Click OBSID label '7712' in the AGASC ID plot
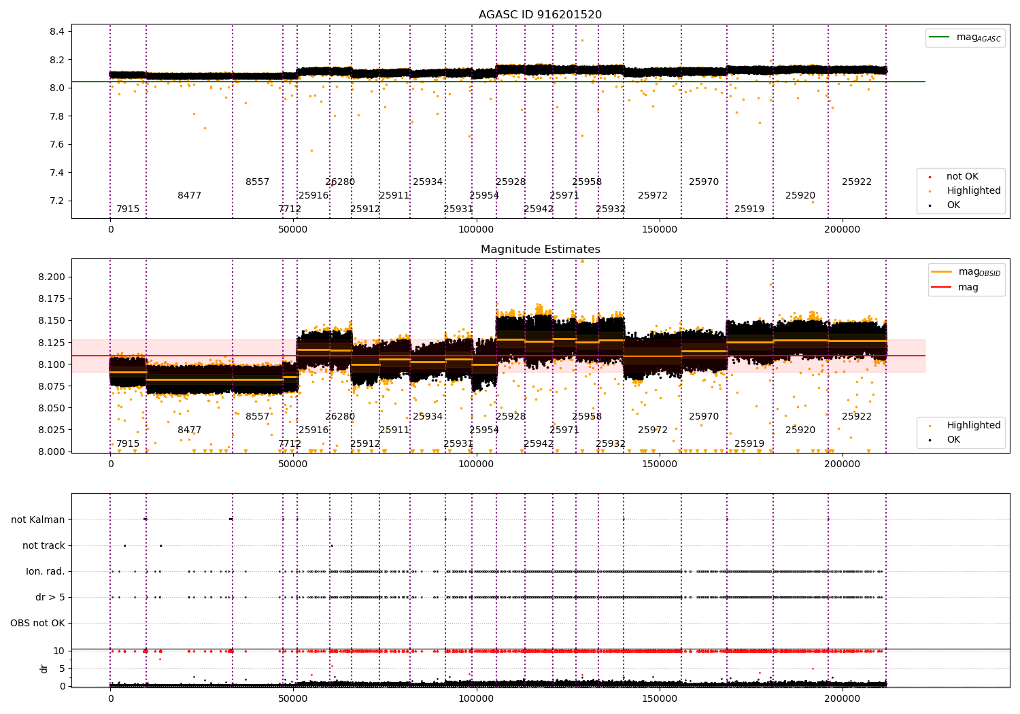1020x714 pixels. click(290, 209)
